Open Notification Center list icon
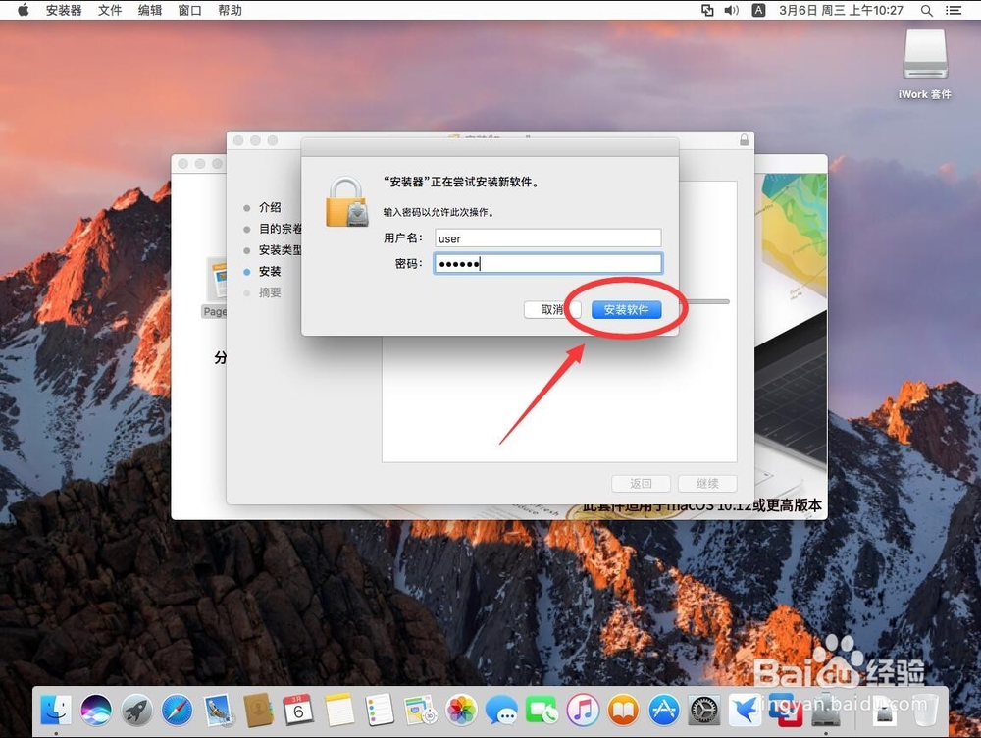The image size is (981, 738). coord(954,10)
